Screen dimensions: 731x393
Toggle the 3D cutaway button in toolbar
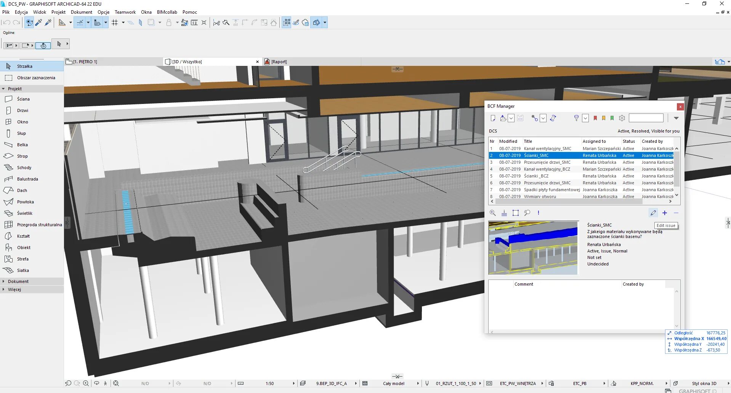pos(316,22)
